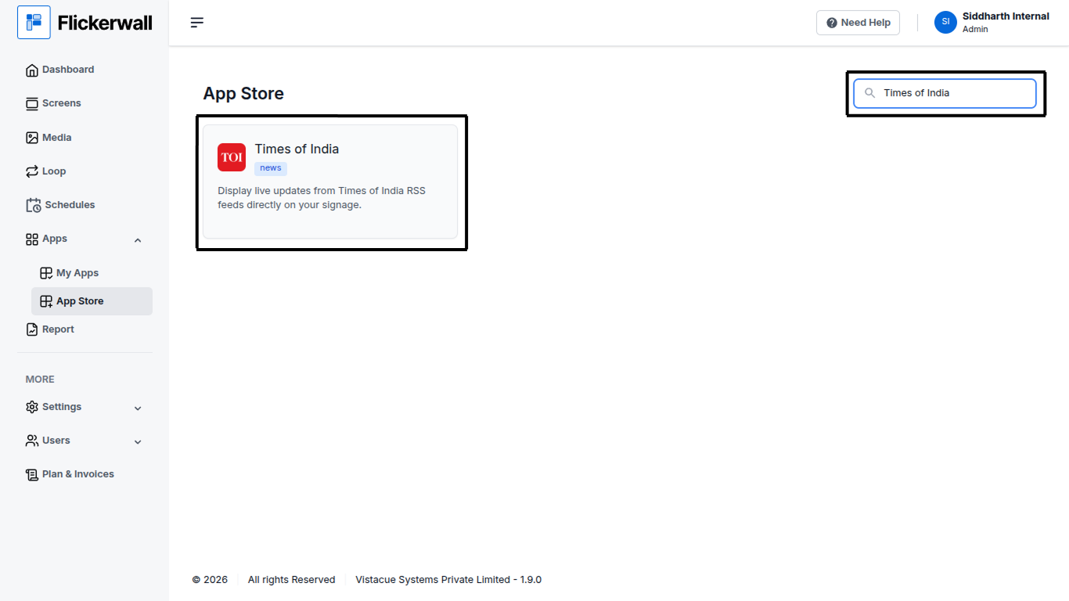
Task: Toggle the sidebar hamburger menu icon
Action: (197, 23)
